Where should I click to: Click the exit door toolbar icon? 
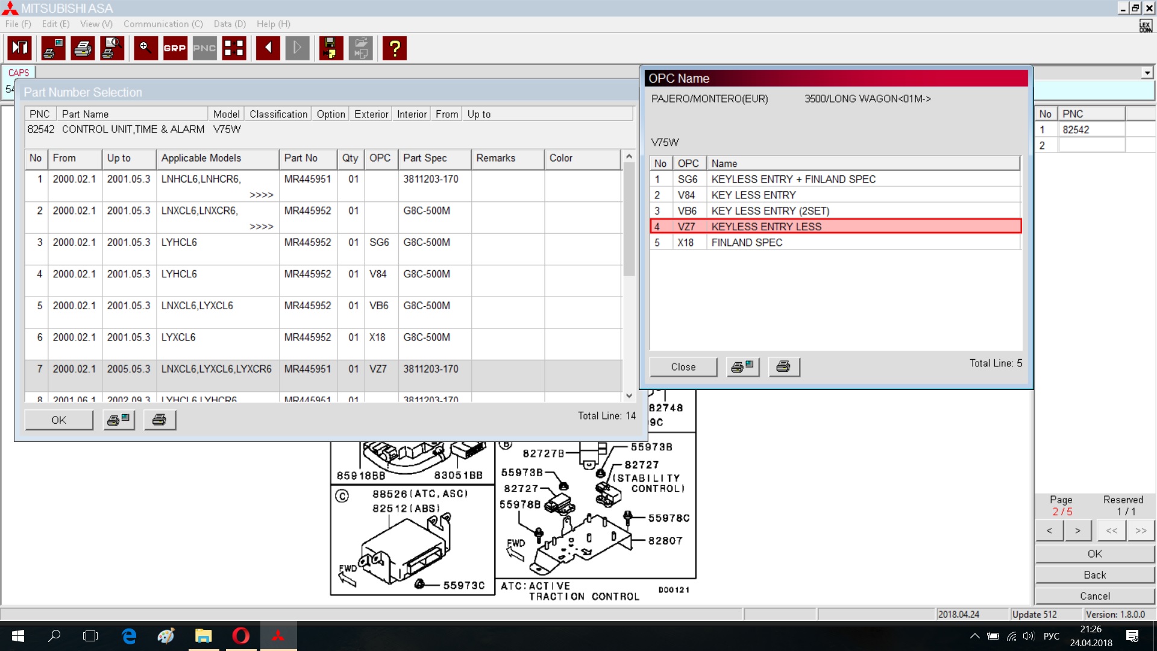point(20,48)
